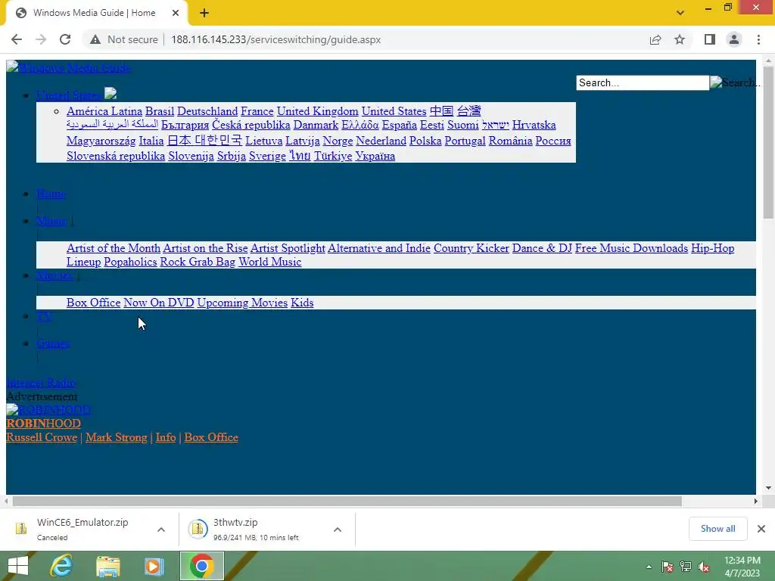Screen dimensions: 775x581
Task: Open a new tab with plus button
Action: [x=204, y=13]
